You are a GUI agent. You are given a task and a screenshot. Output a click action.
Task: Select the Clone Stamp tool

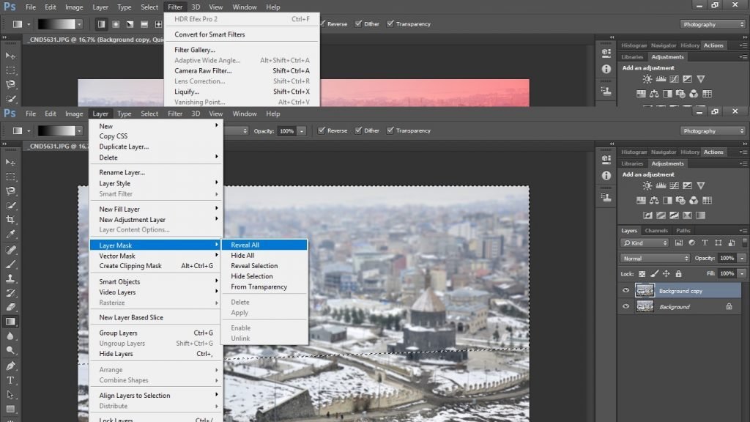click(x=10, y=278)
